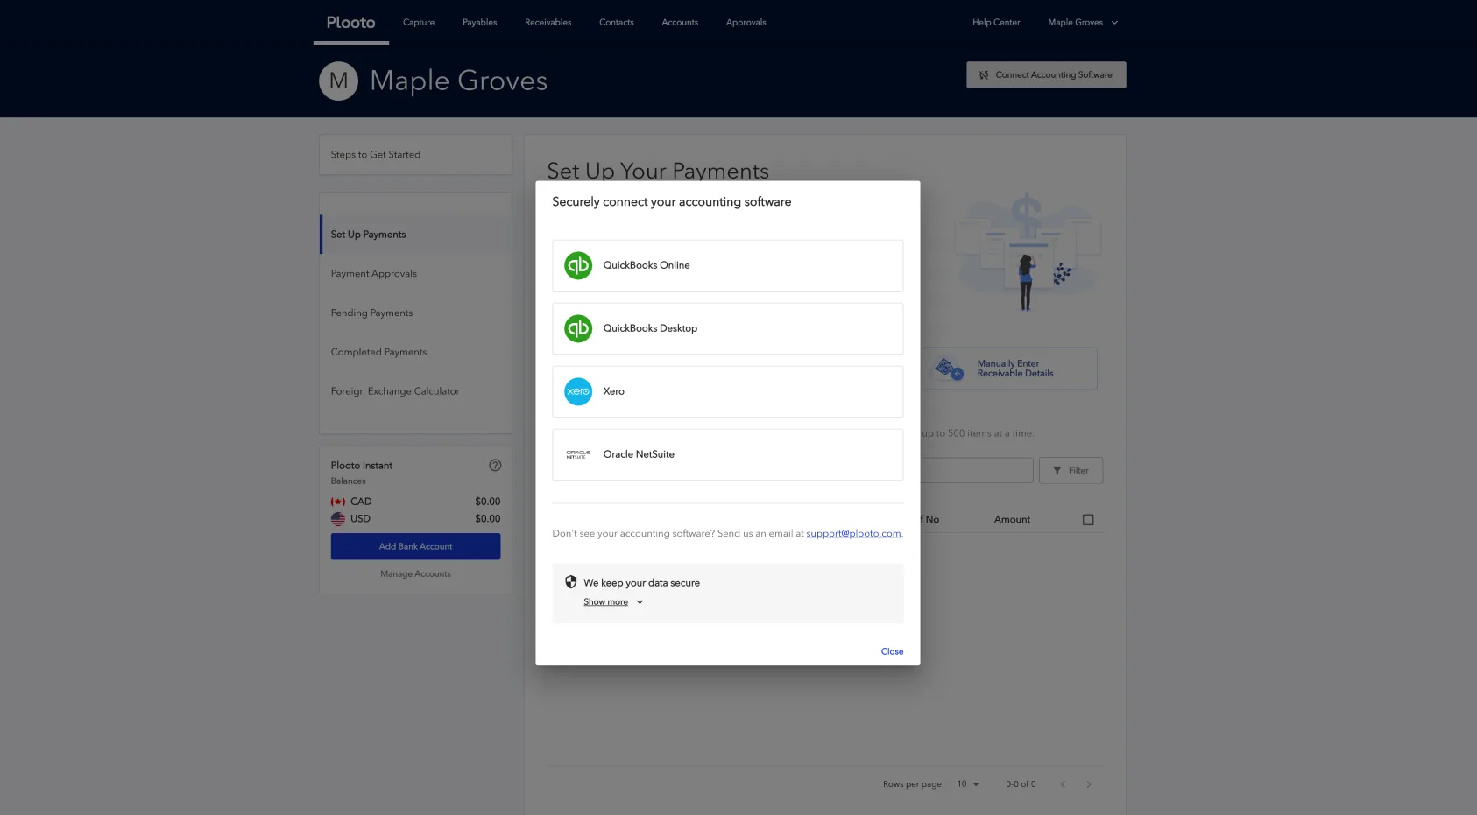
Task: Click the support@plooto.com email link
Action: [853, 534]
